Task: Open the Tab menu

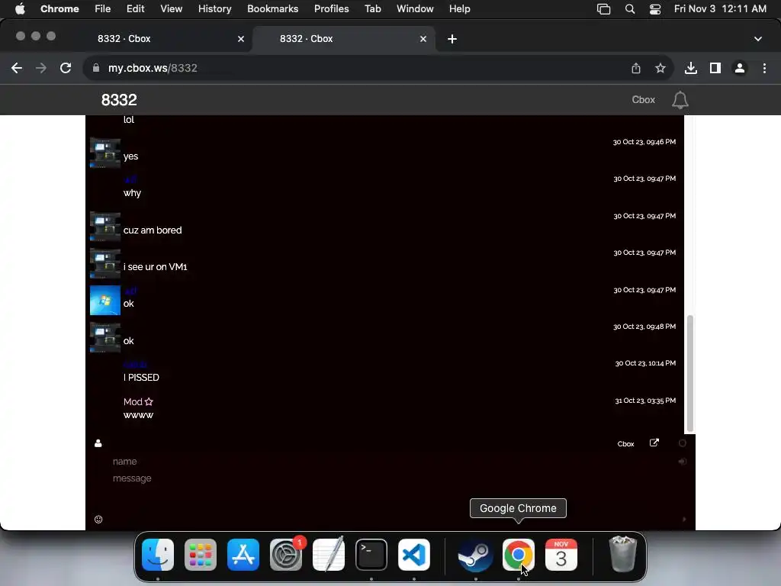Action: point(372,8)
